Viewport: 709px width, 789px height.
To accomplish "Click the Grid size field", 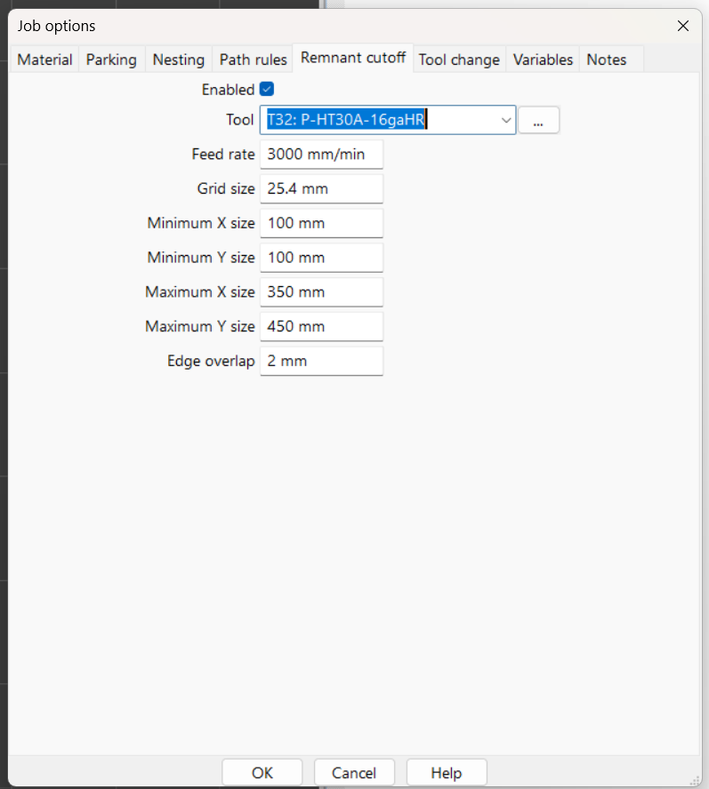I will 320,188.
